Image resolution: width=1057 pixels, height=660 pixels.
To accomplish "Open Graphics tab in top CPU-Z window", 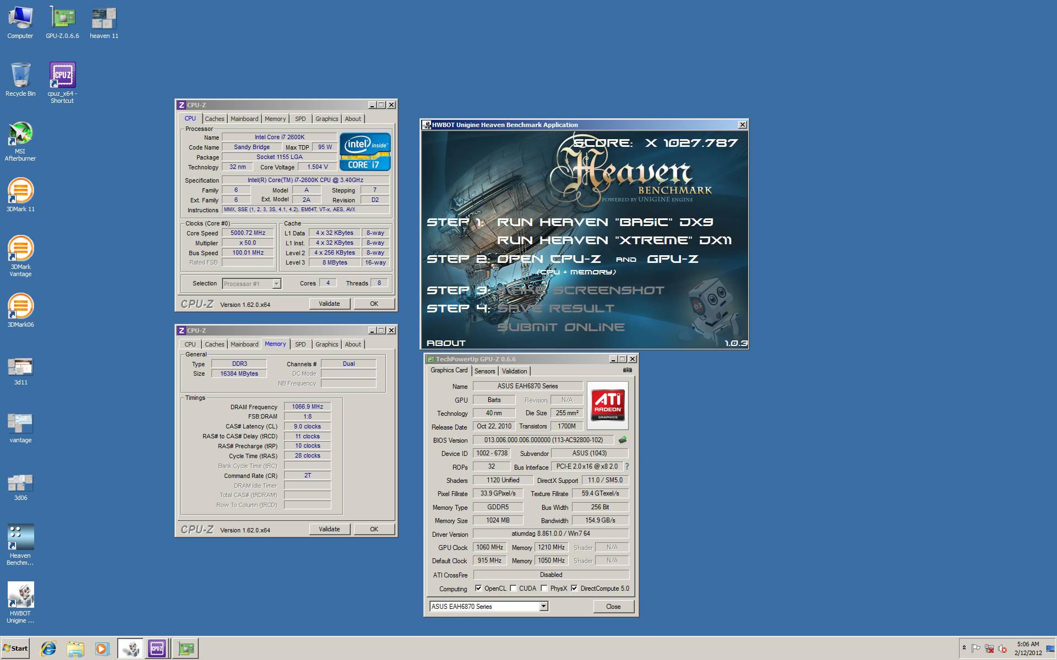I will [326, 119].
